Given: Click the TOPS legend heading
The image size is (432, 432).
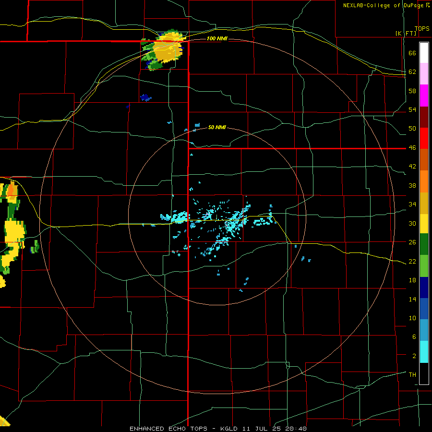Looking at the screenshot, I should [x=422, y=28].
